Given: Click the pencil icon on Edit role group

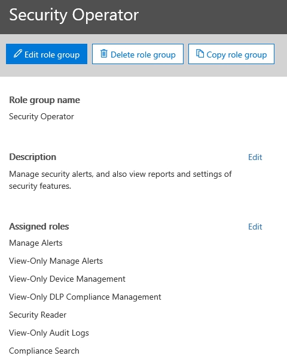Looking at the screenshot, I should coord(18,53).
